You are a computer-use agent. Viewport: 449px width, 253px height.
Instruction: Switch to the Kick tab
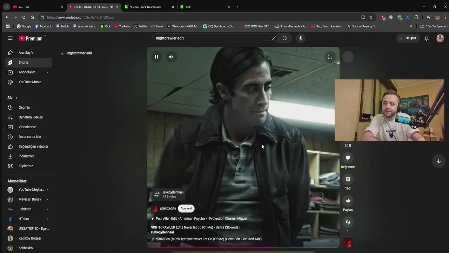pyautogui.click(x=205, y=7)
